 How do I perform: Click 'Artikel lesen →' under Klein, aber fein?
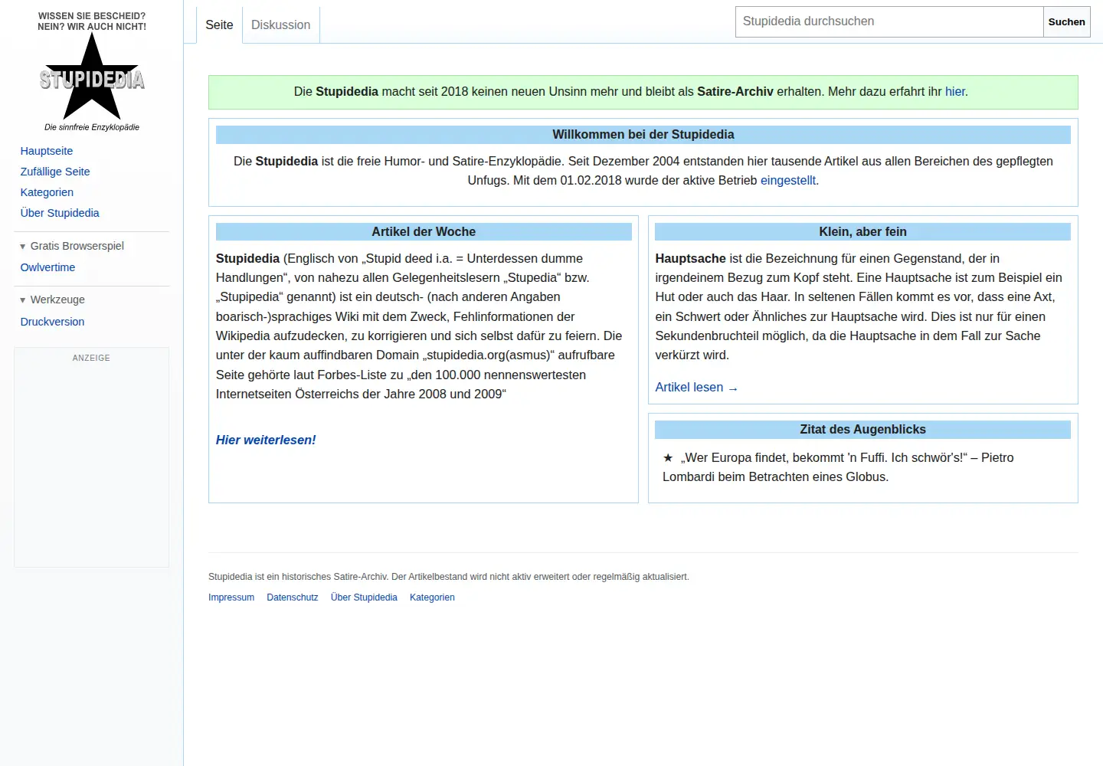[696, 387]
